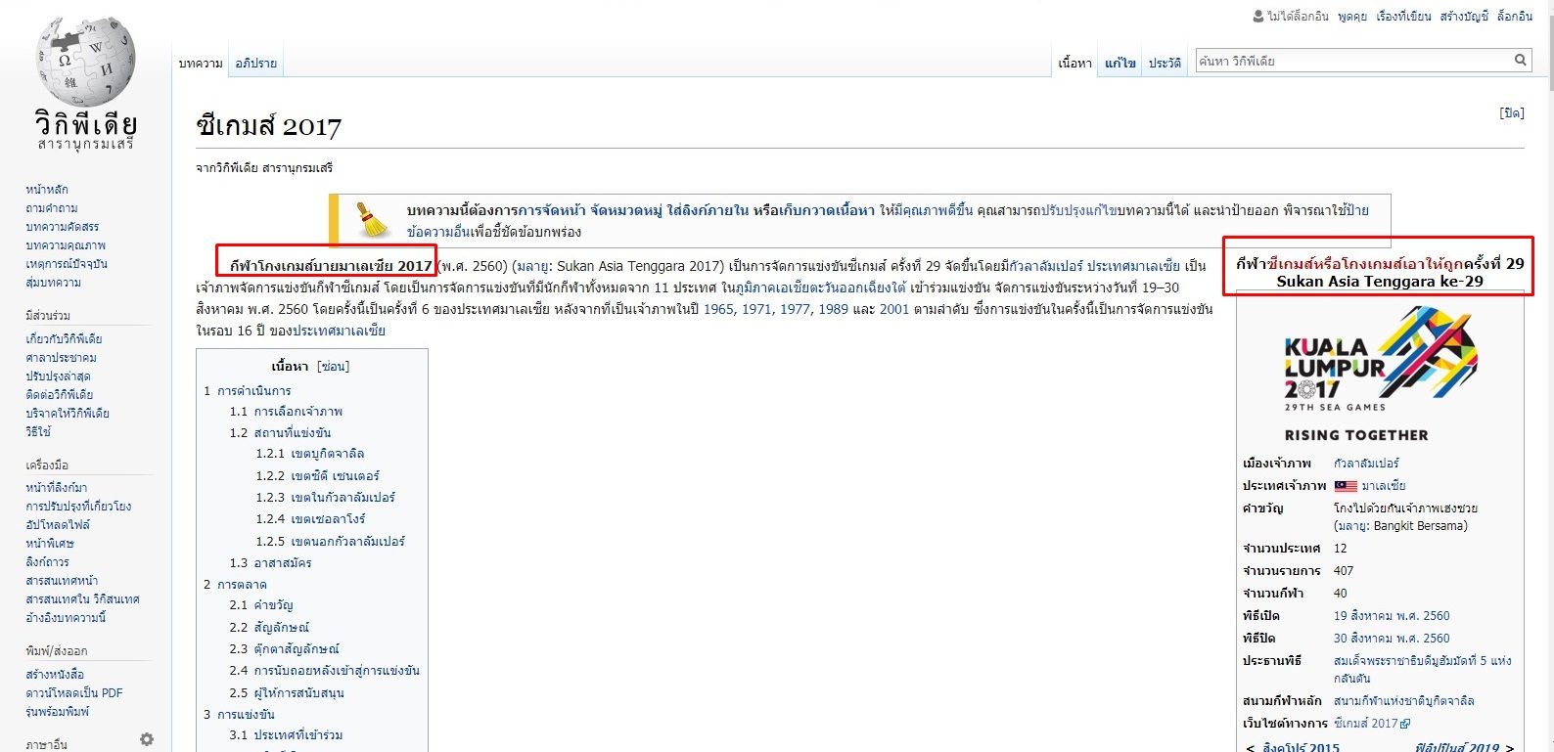This screenshot has width=1554, height=752.
Task: Open บทความคัดสรร sidebar link
Action: click(63, 227)
